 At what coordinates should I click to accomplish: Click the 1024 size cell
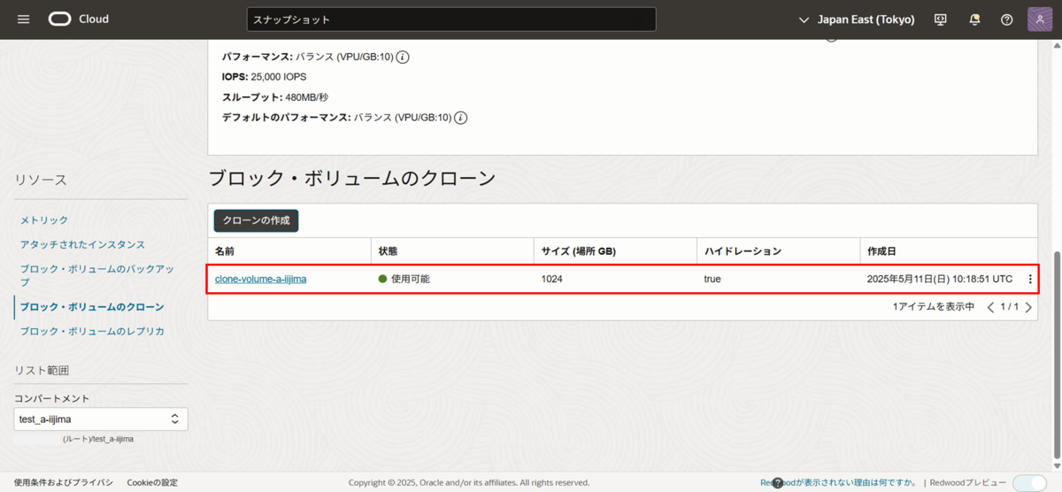tap(552, 279)
